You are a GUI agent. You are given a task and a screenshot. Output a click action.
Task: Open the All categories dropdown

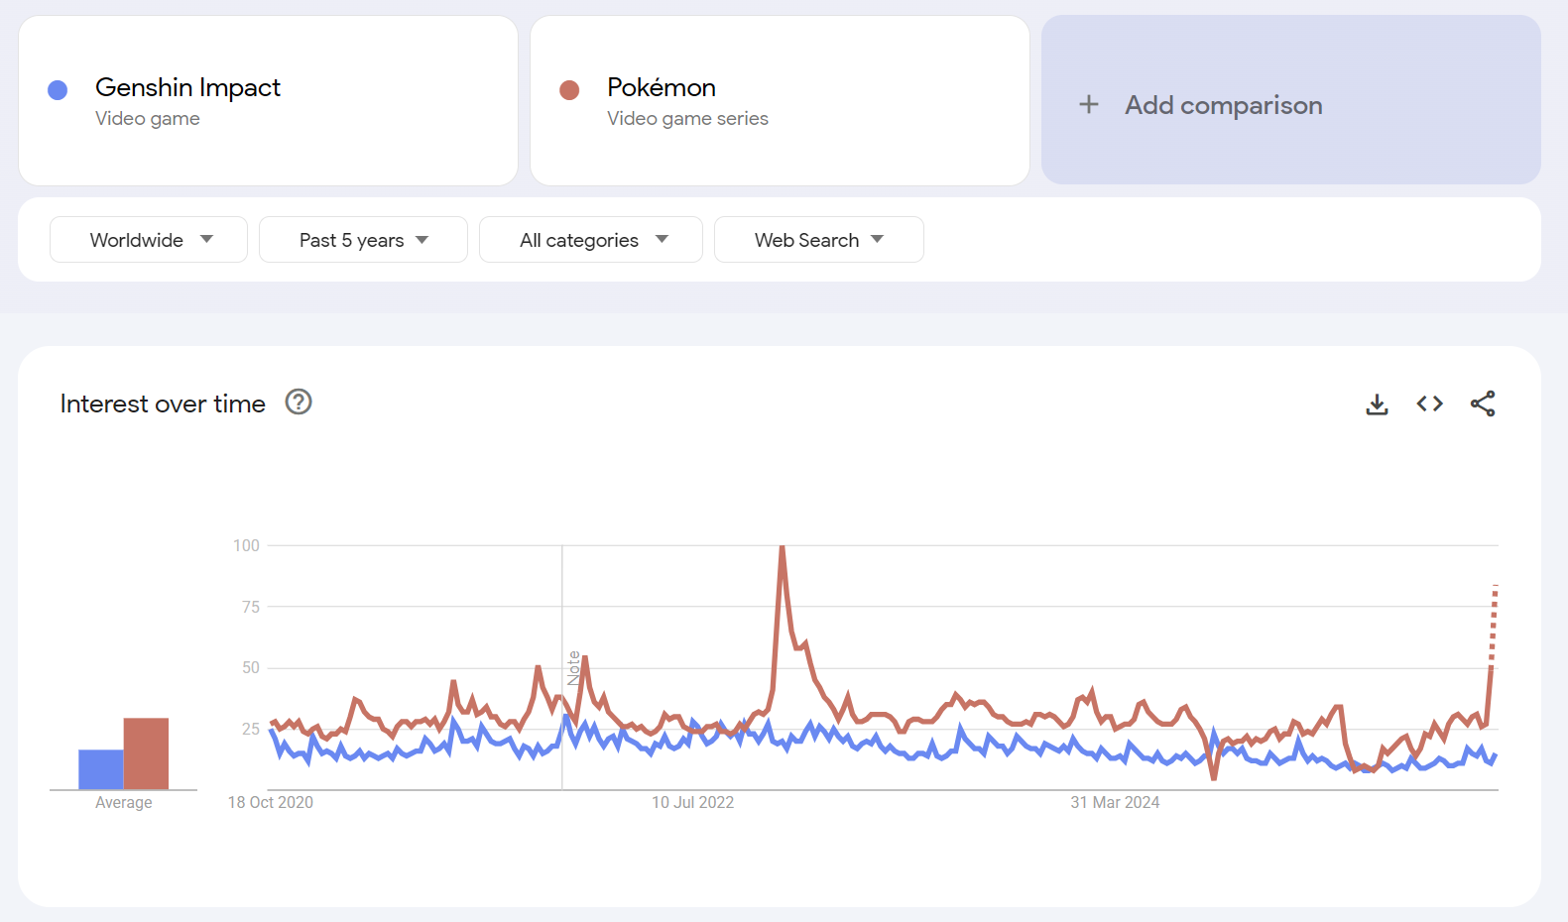pyautogui.click(x=591, y=240)
